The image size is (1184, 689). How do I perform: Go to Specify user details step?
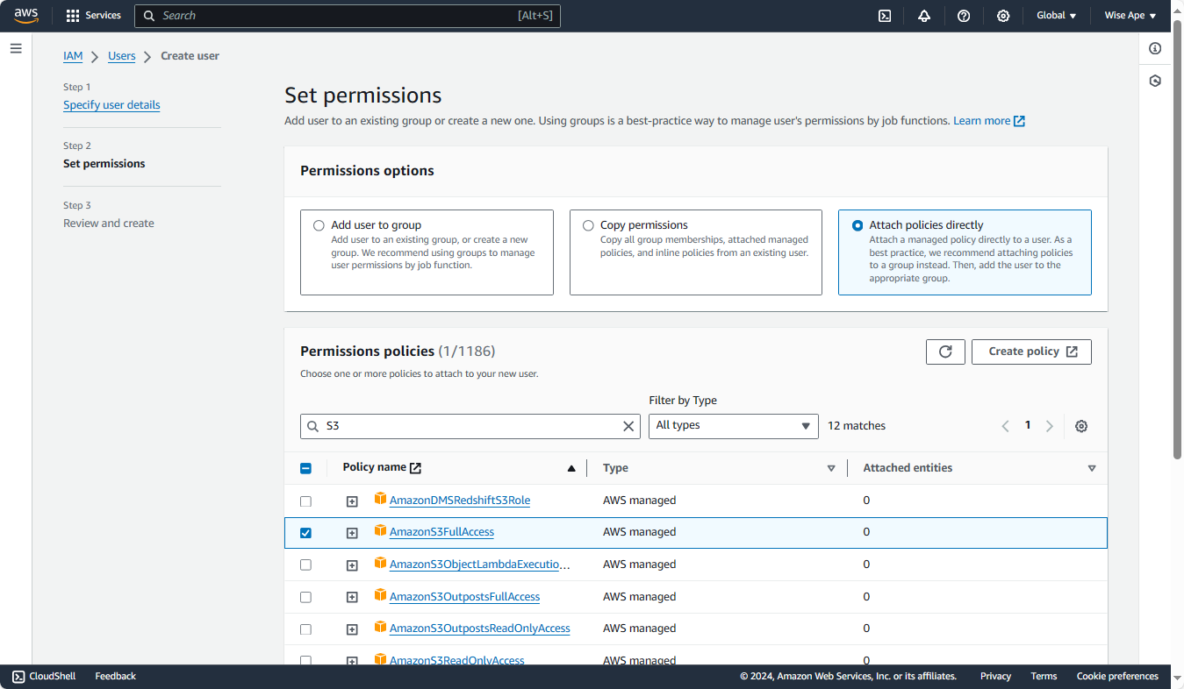point(111,105)
